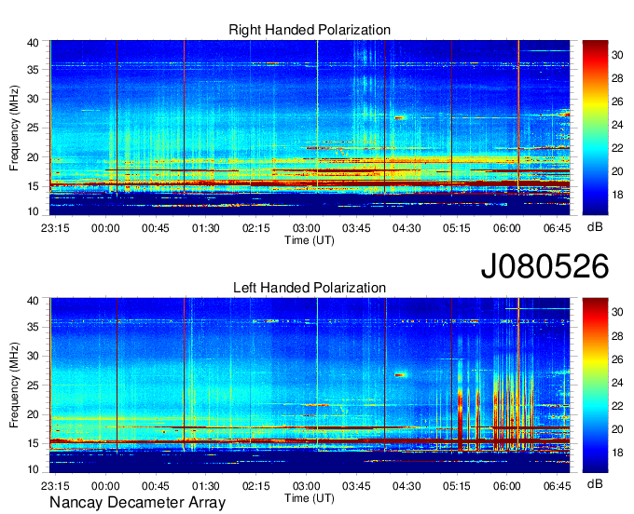The width and height of the screenshot is (634, 514).
Task: Click the top colorbar near 30 dB
Action: coord(595,55)
